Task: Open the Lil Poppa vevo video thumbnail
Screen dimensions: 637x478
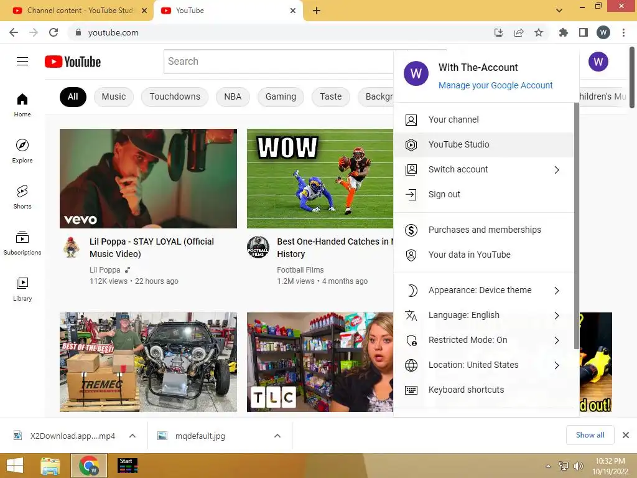Action: (x=148, y=179)
